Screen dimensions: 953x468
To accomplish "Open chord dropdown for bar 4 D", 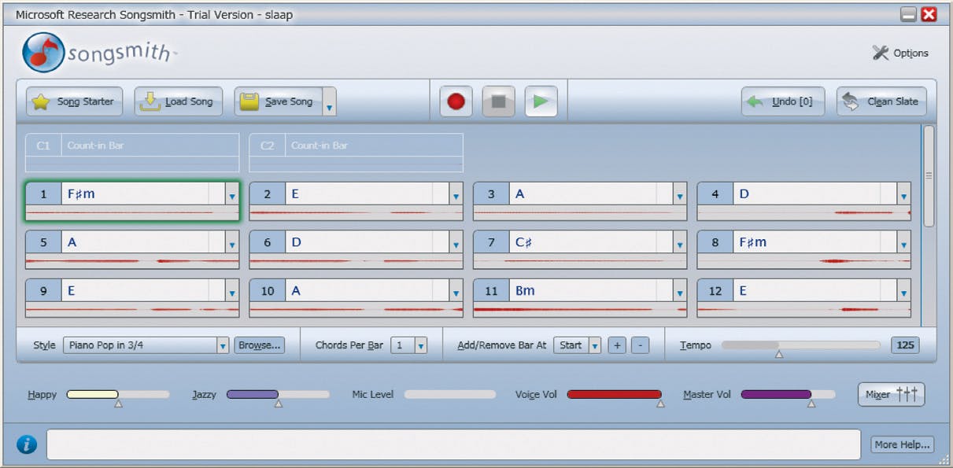I will [904, 194].
